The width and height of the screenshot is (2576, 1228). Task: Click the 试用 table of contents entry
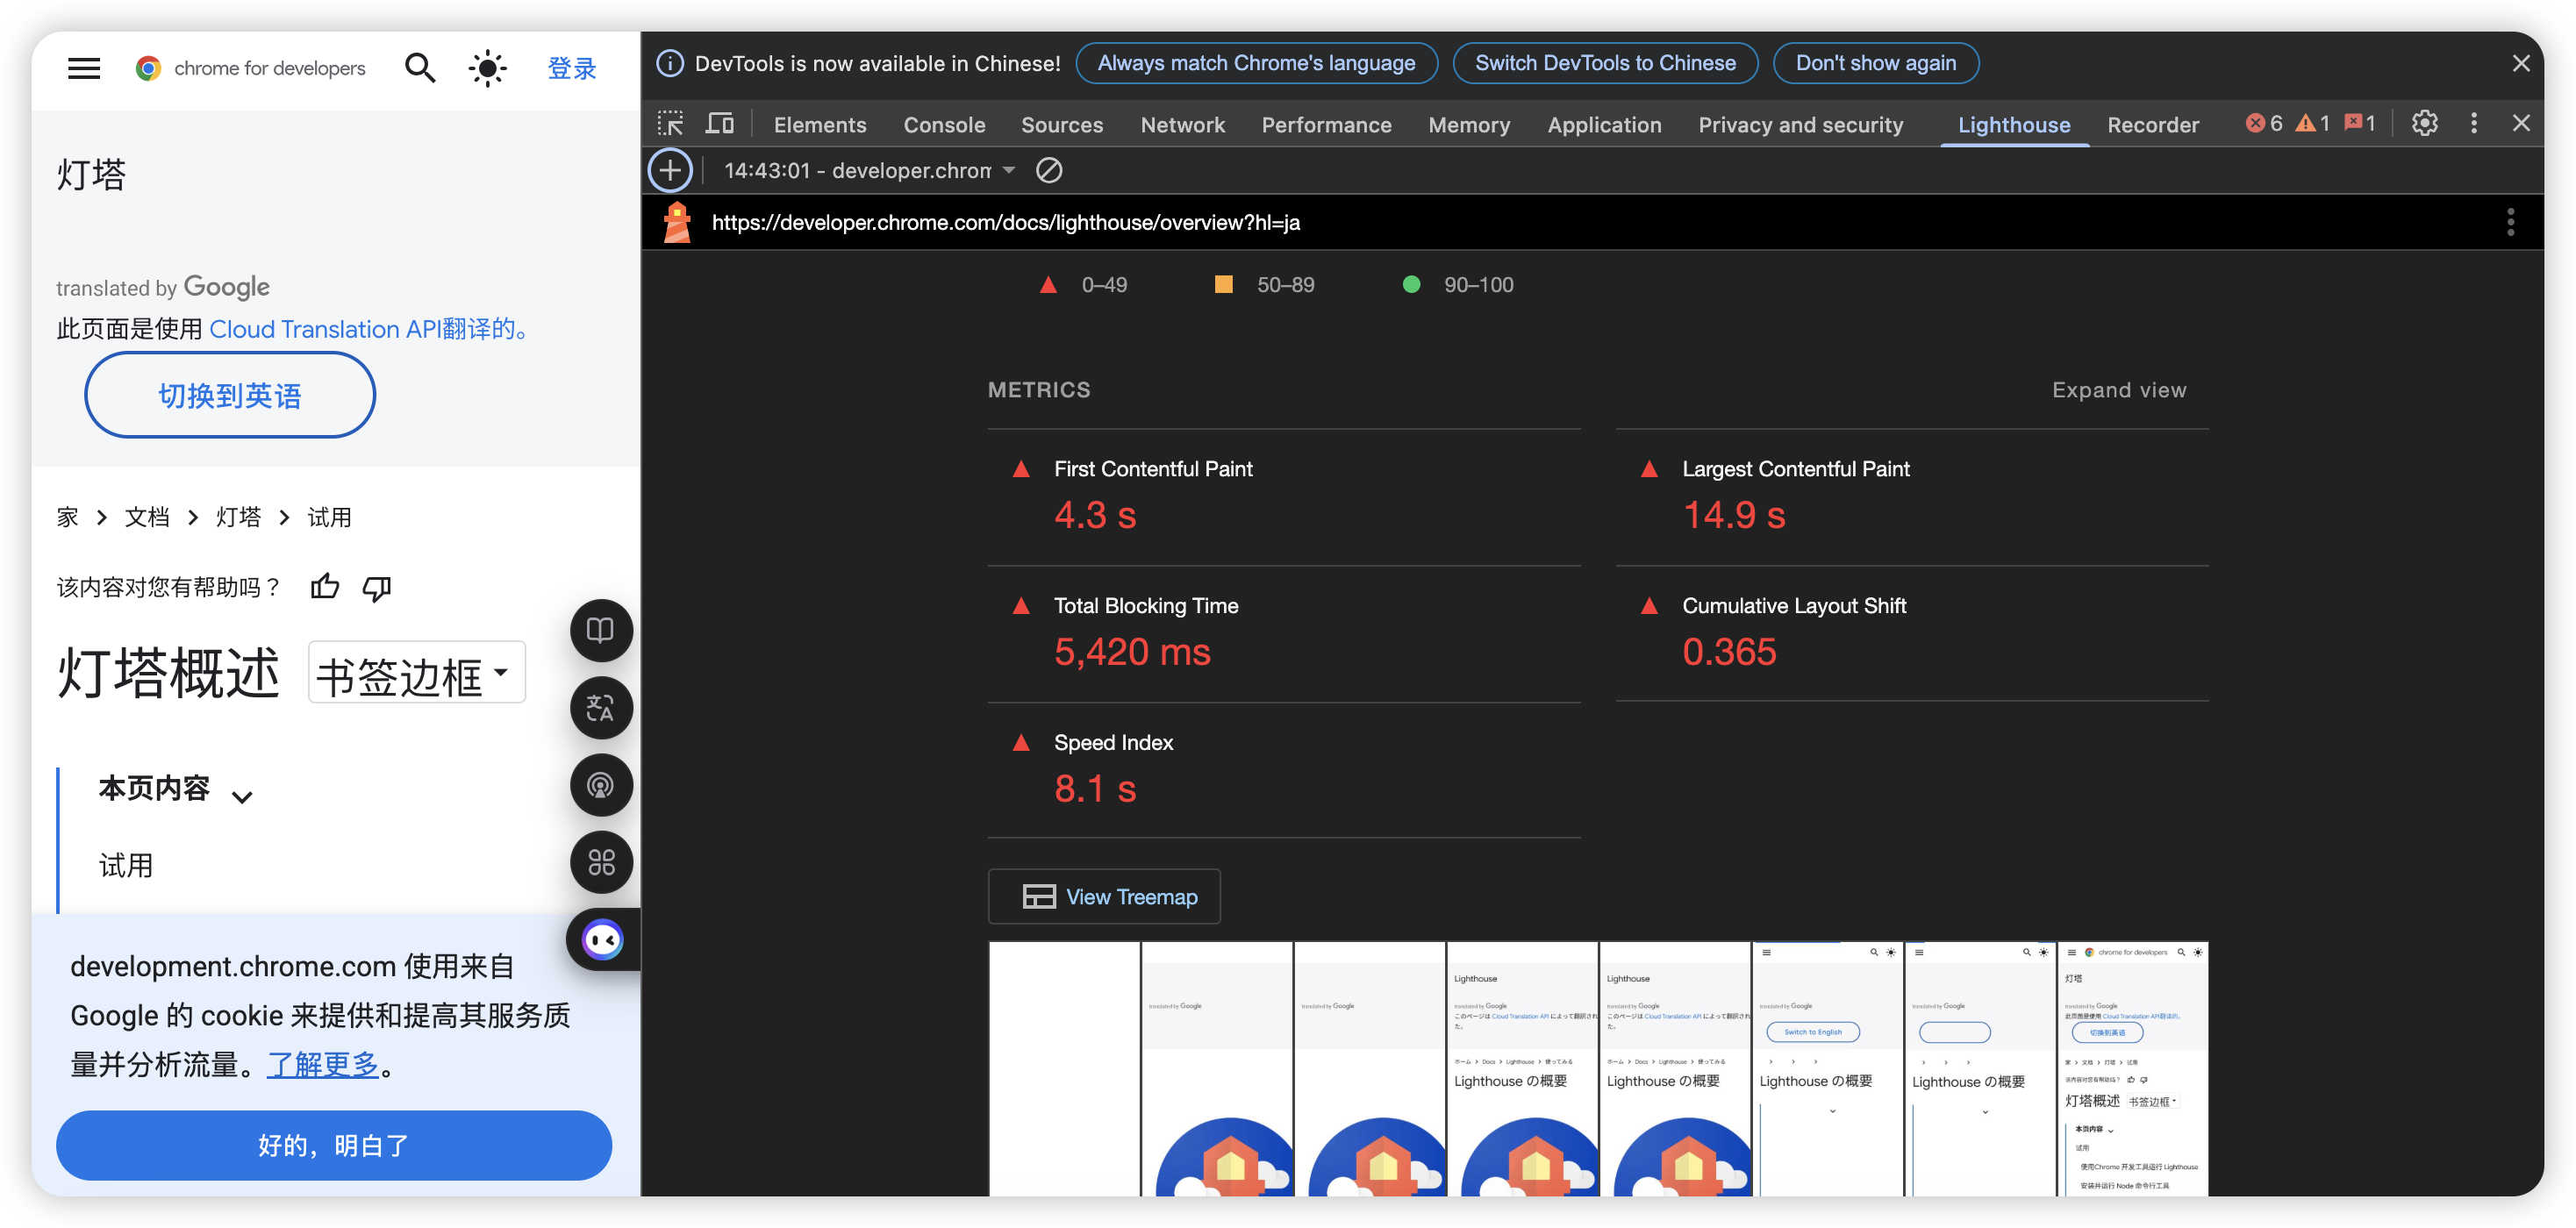point(126,865)
